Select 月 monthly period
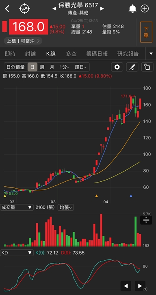 coord(52,67)
